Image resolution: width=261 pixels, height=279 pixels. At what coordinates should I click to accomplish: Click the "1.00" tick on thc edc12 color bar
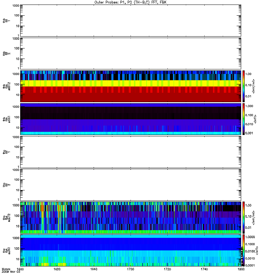point(248,205)
